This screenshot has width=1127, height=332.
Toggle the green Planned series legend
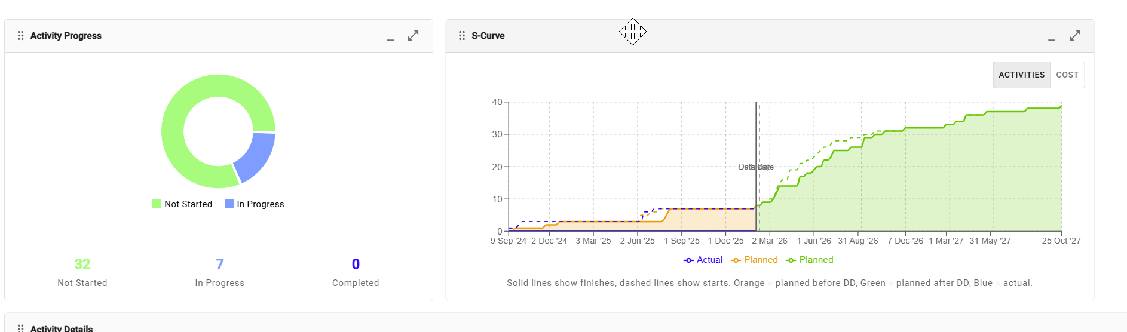(x=810, y=260)
